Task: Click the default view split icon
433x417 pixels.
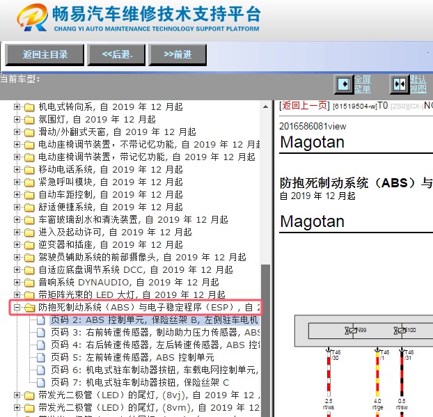Action: coord(400,84)
